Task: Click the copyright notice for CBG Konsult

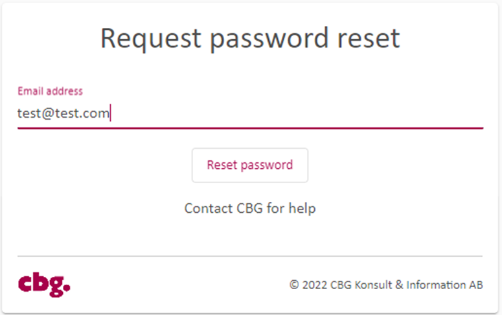Action: coord(386,285)
